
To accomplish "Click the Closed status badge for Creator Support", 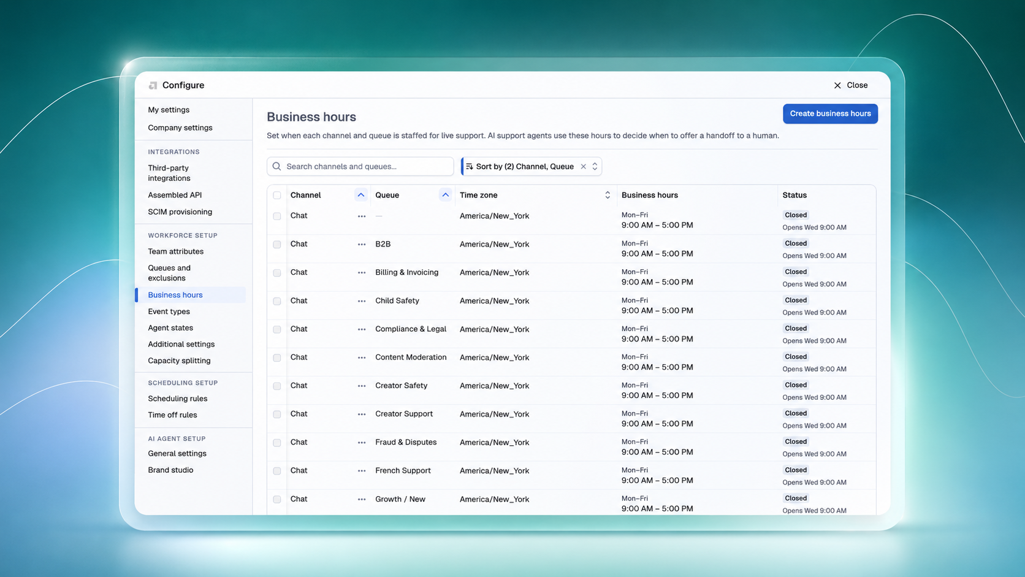I will click(796, 413).
